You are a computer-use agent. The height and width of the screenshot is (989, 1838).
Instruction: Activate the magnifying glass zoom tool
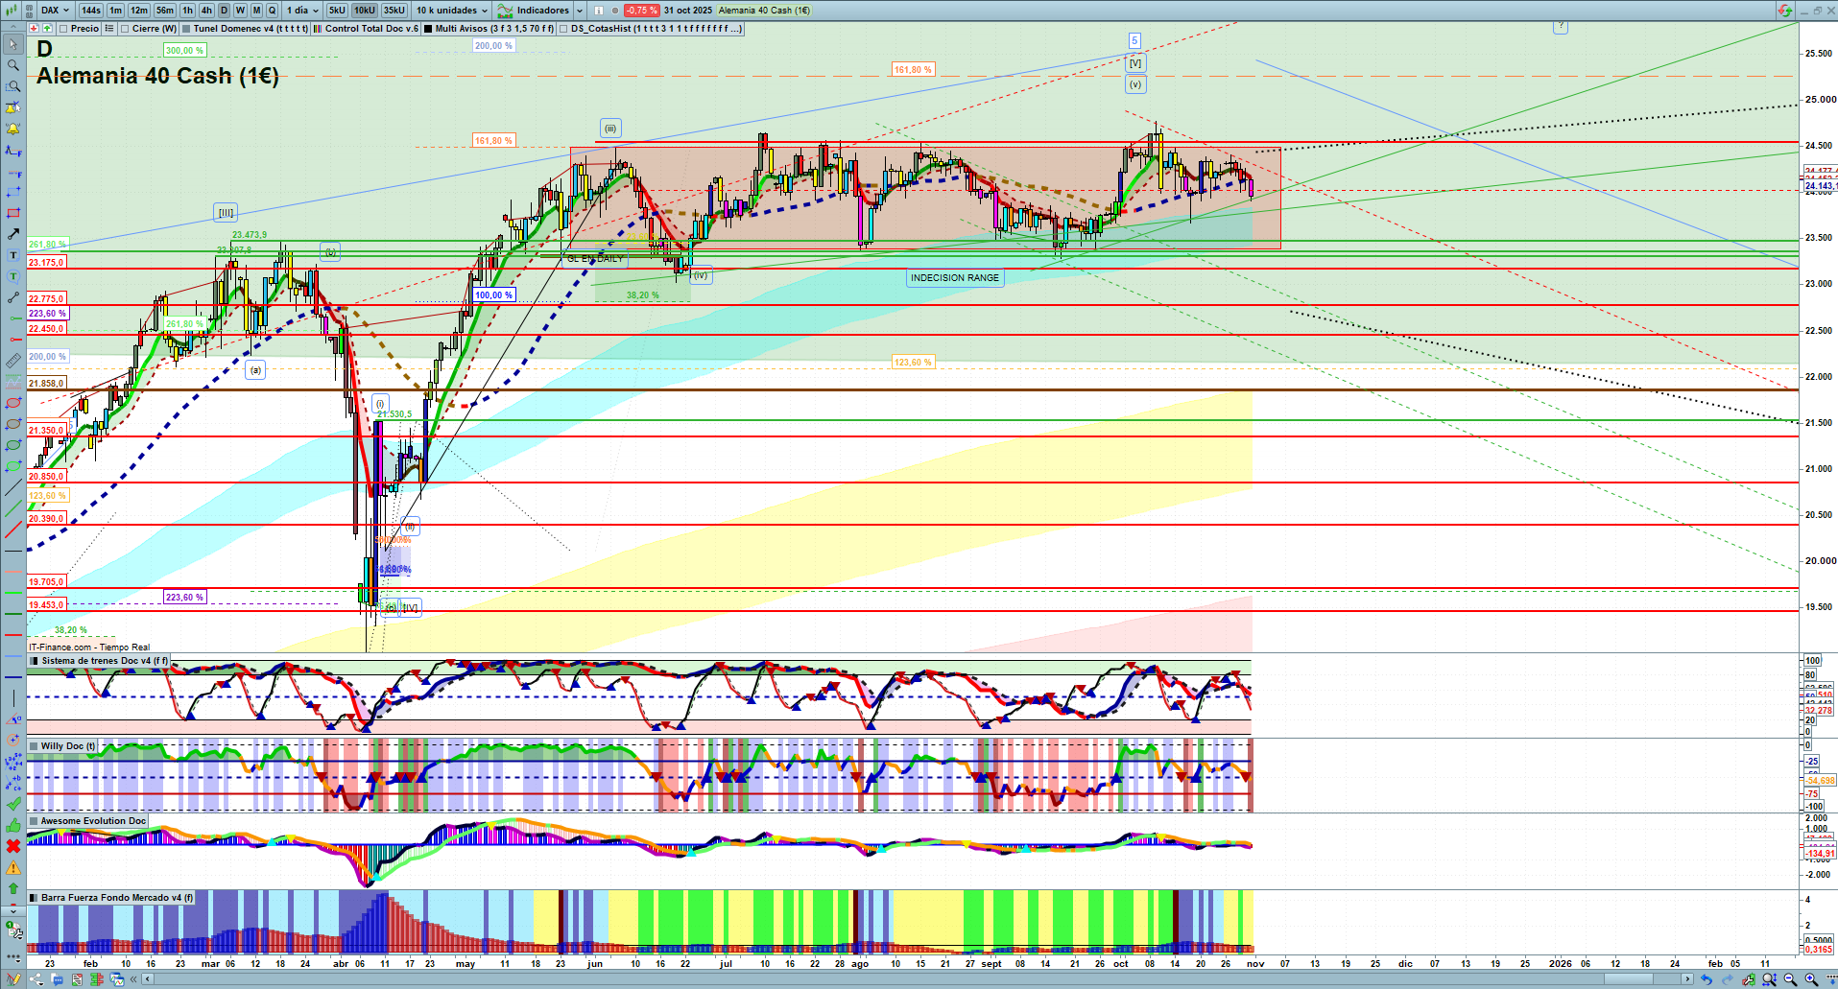pyautogui.click(x=13, y=65)
